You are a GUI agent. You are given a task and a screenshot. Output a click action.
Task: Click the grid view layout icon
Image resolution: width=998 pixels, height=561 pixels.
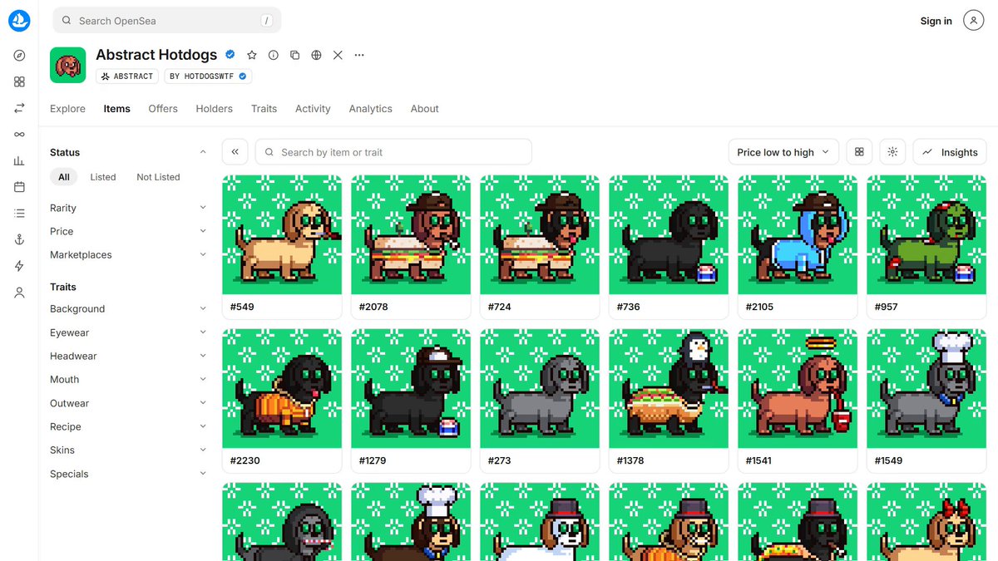click(859, 152)
